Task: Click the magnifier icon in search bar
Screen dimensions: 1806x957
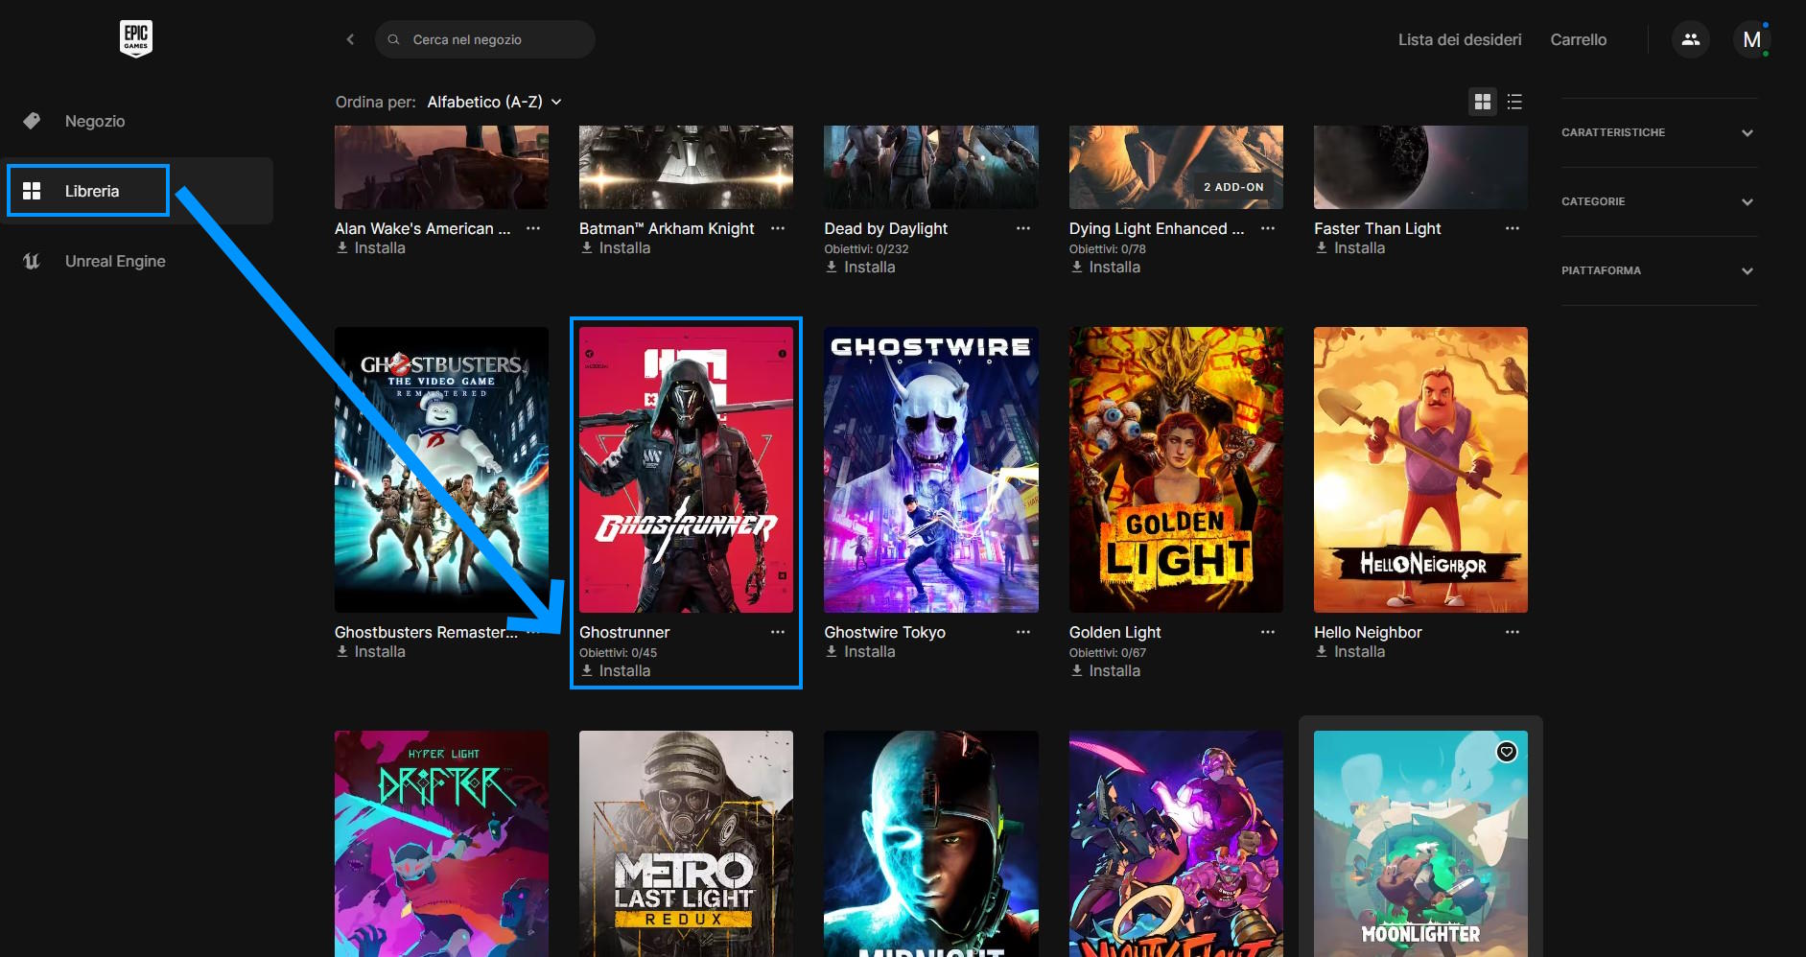Action: coord(393,39)
